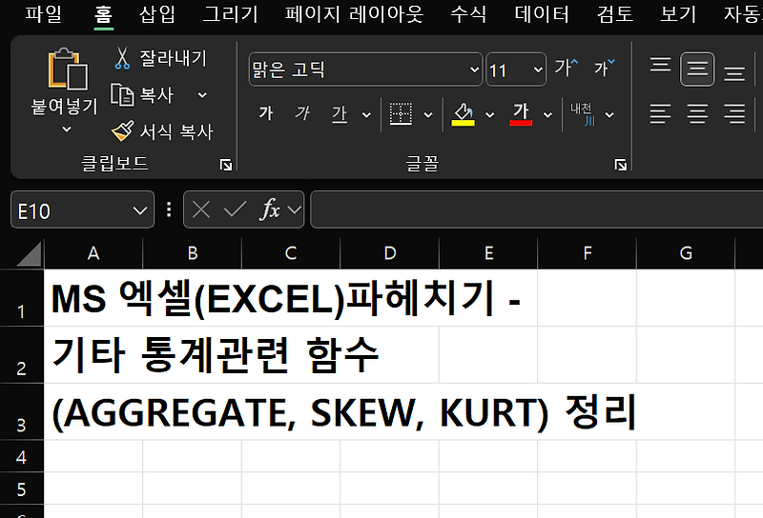763x518 pixels.
Task: Select the 홈 tab
Action: [103, 14]
